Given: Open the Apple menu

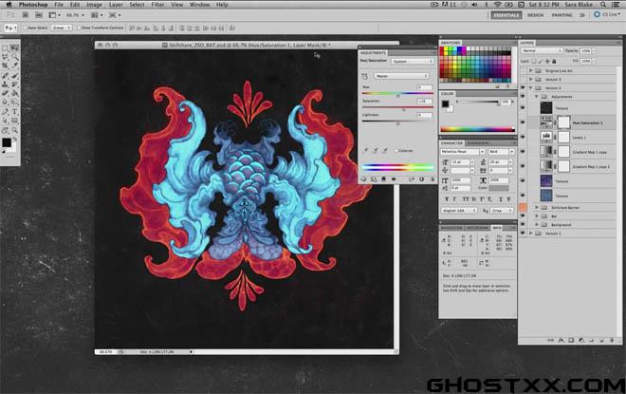Looking at the screenshot, I should (9, 5).
